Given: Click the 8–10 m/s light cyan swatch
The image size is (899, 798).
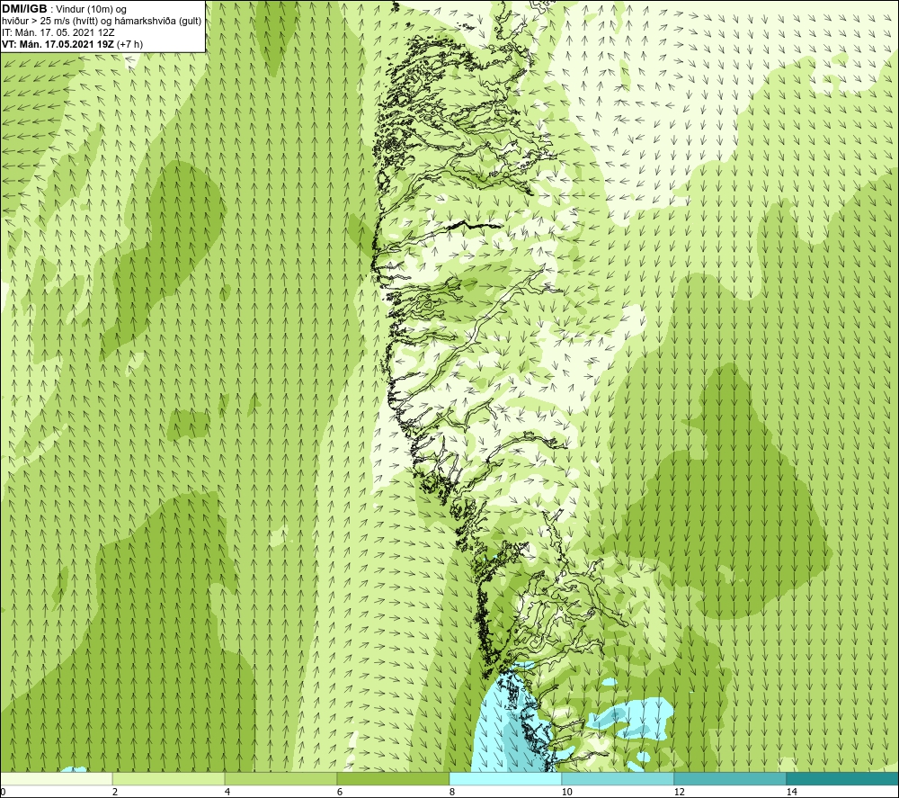Looking at the screenshot, I should (505, 778).
